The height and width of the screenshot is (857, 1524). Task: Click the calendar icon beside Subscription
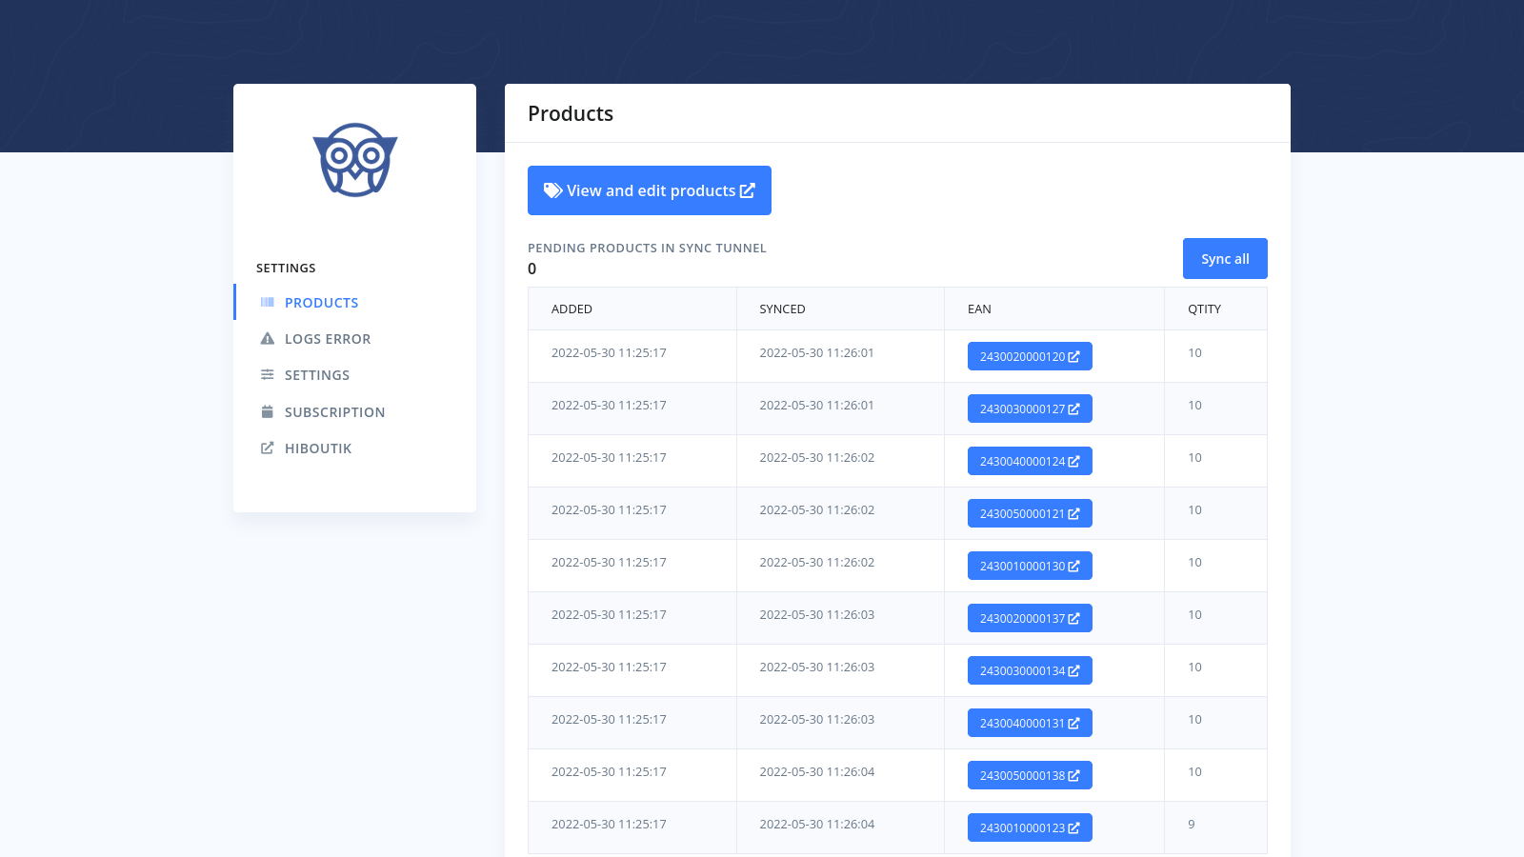tap(268, 411)
